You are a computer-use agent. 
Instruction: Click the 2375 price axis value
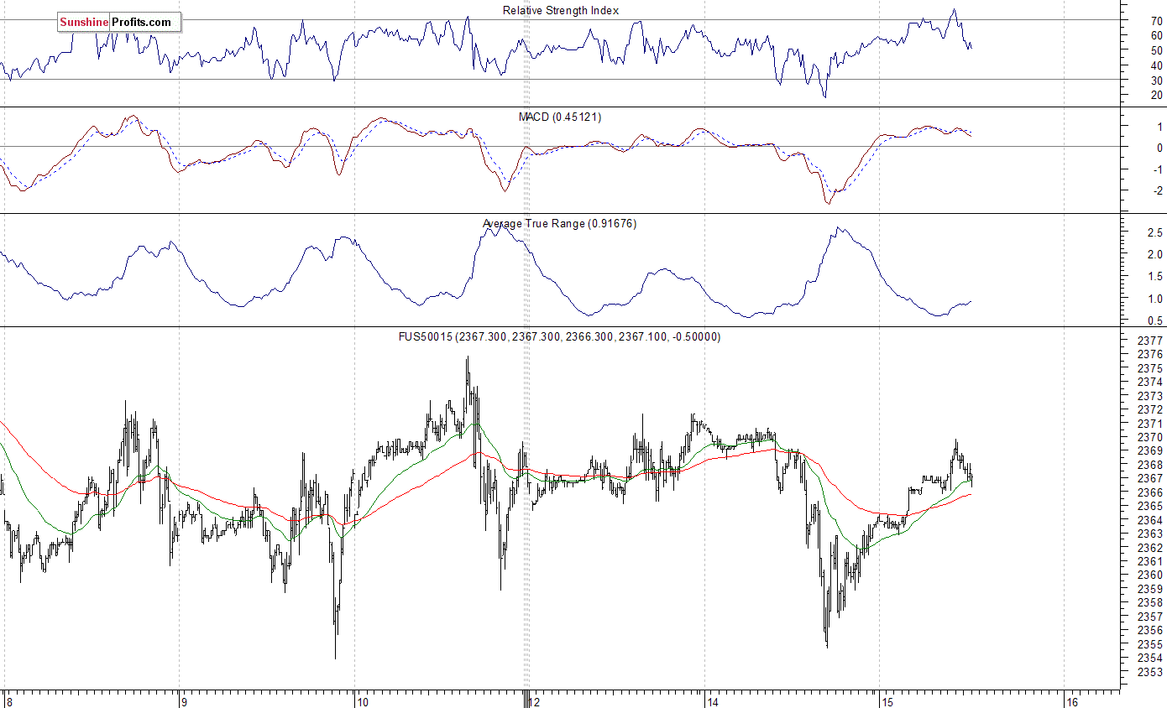pos(1151,368)
